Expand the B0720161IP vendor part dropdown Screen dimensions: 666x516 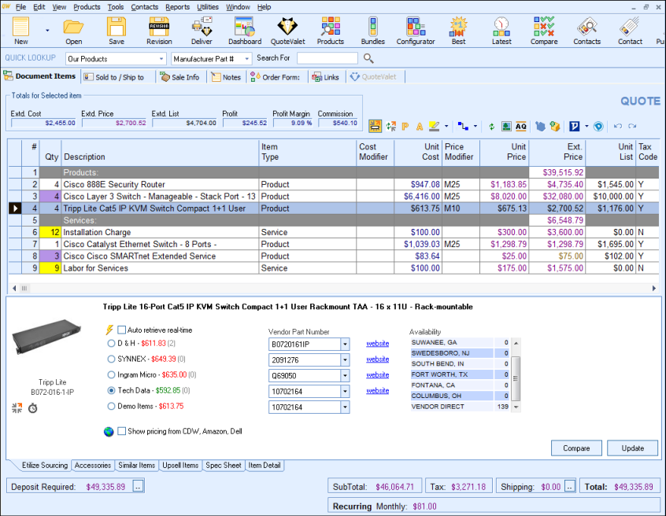click(x=345, y=345)
